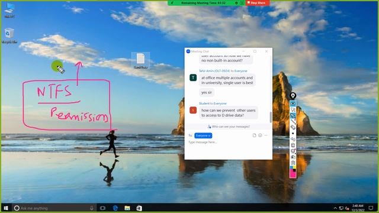Select the eraser tool in annotation toolbar
Screen dimensions: 379x213
(x=293, y=127)
